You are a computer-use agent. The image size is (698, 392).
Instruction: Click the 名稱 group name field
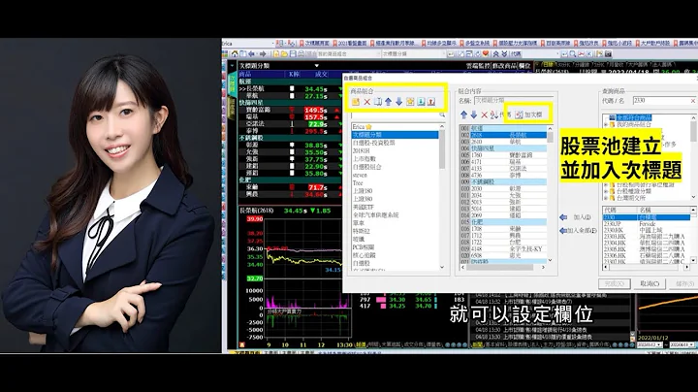[x=513, y=100]
